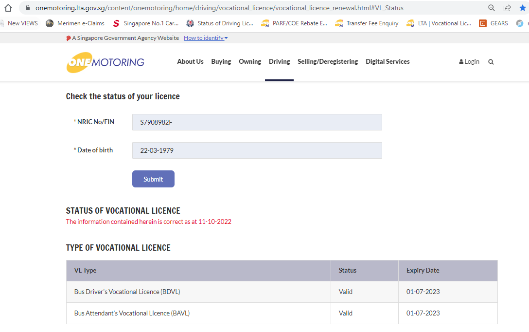The width and height of the screenshot is (529, 332).
Task: Open site search magnifier icon
Action: [491, 62]
